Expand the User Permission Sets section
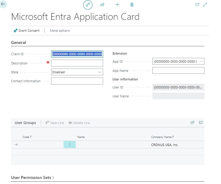This screenshot has height=184, width=221. [x=33, y=177]
